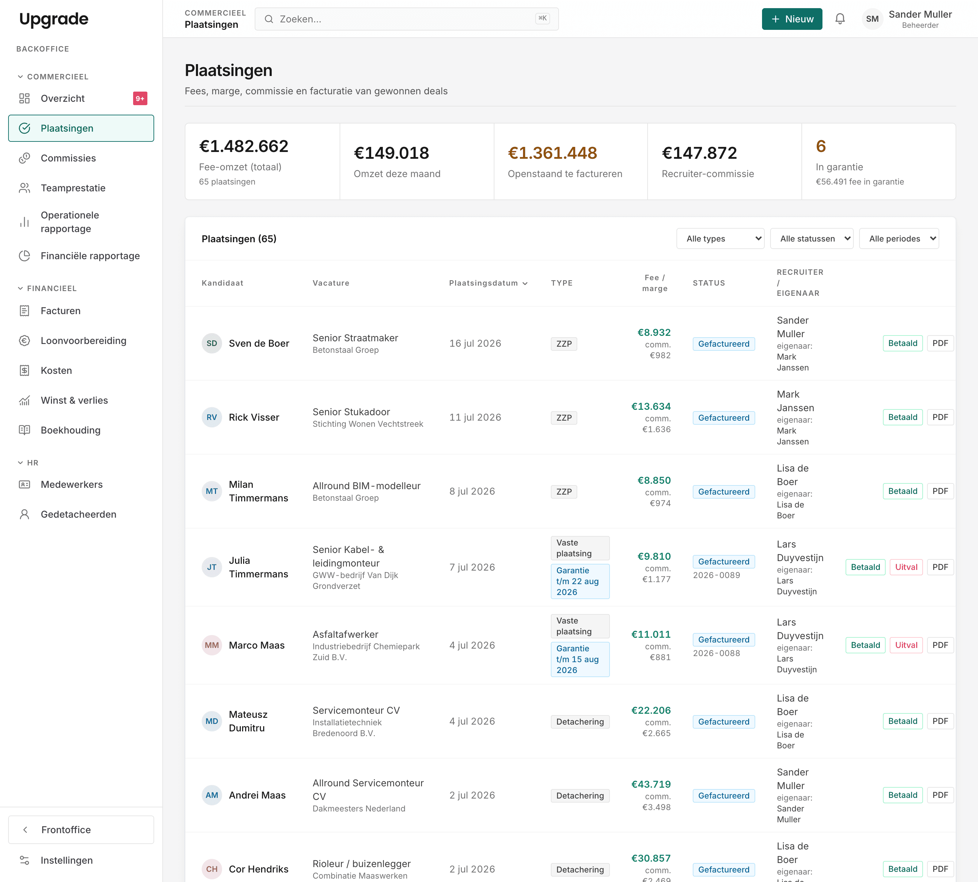Click the RV avatar of Rick Visser
This screenshot has height=882, width=978.
(212, 417)
